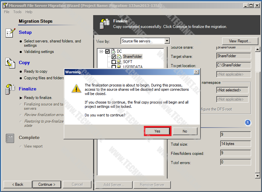Click the DC server icon in tree
This screenshot has width=262, height=192.
pyautogui.click(x=113, y=51)
